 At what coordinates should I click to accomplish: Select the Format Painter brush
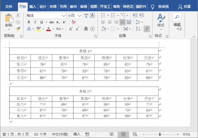click(x=18, y=28)
